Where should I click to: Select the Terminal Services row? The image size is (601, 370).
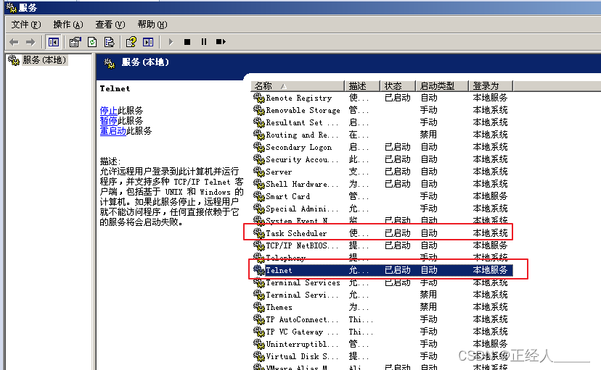click(x=382, y=282)
